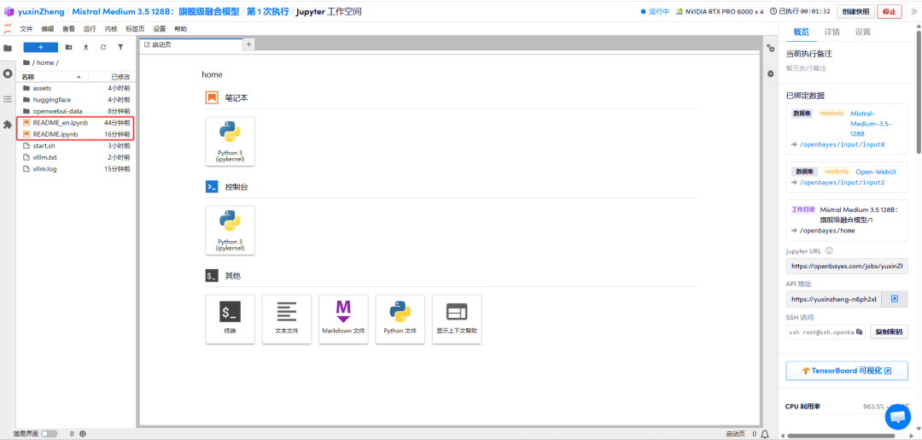Viewport: 922px width, 440px height.
Task: Open the 设置 menu in menu bar
Action: pyautogui.click(x=160, y=29)
